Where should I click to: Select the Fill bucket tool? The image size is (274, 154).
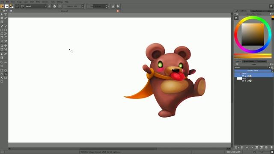pos(2,54)
